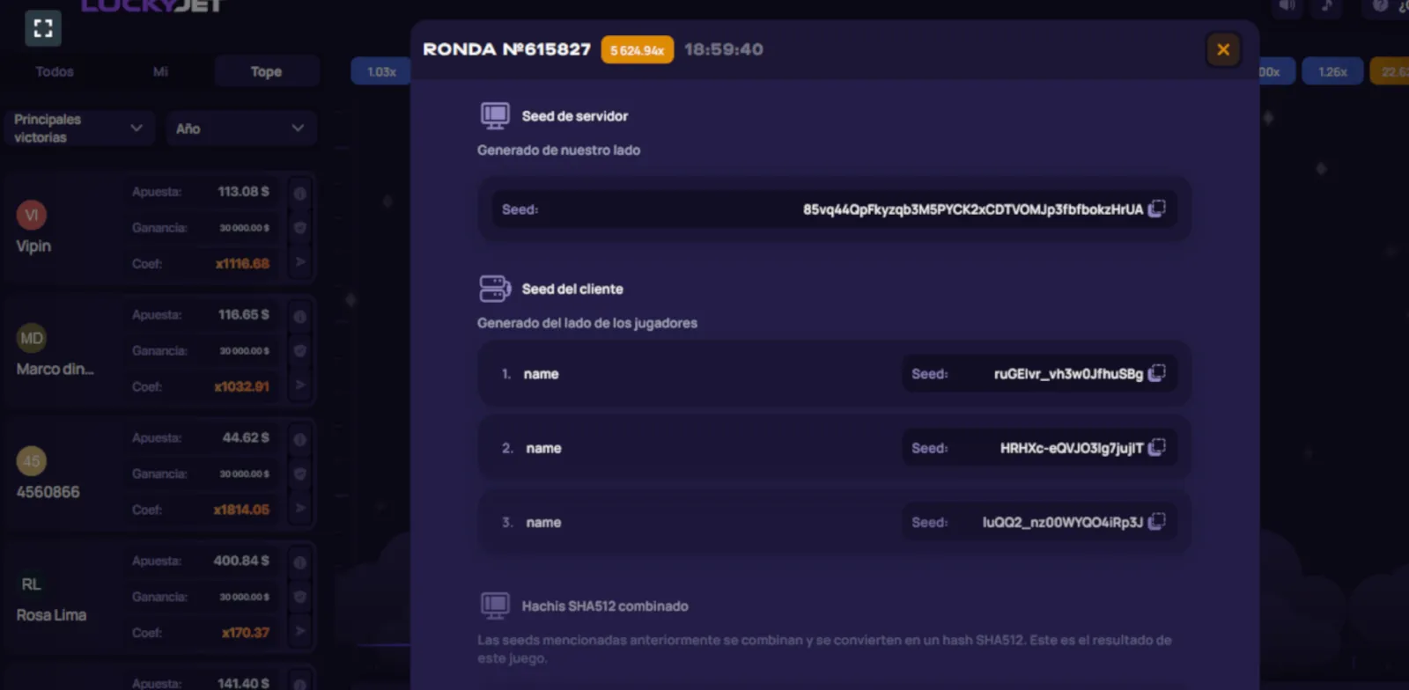
Task: Click shield icon on Marco din's bet
Action: pos(299,350)
